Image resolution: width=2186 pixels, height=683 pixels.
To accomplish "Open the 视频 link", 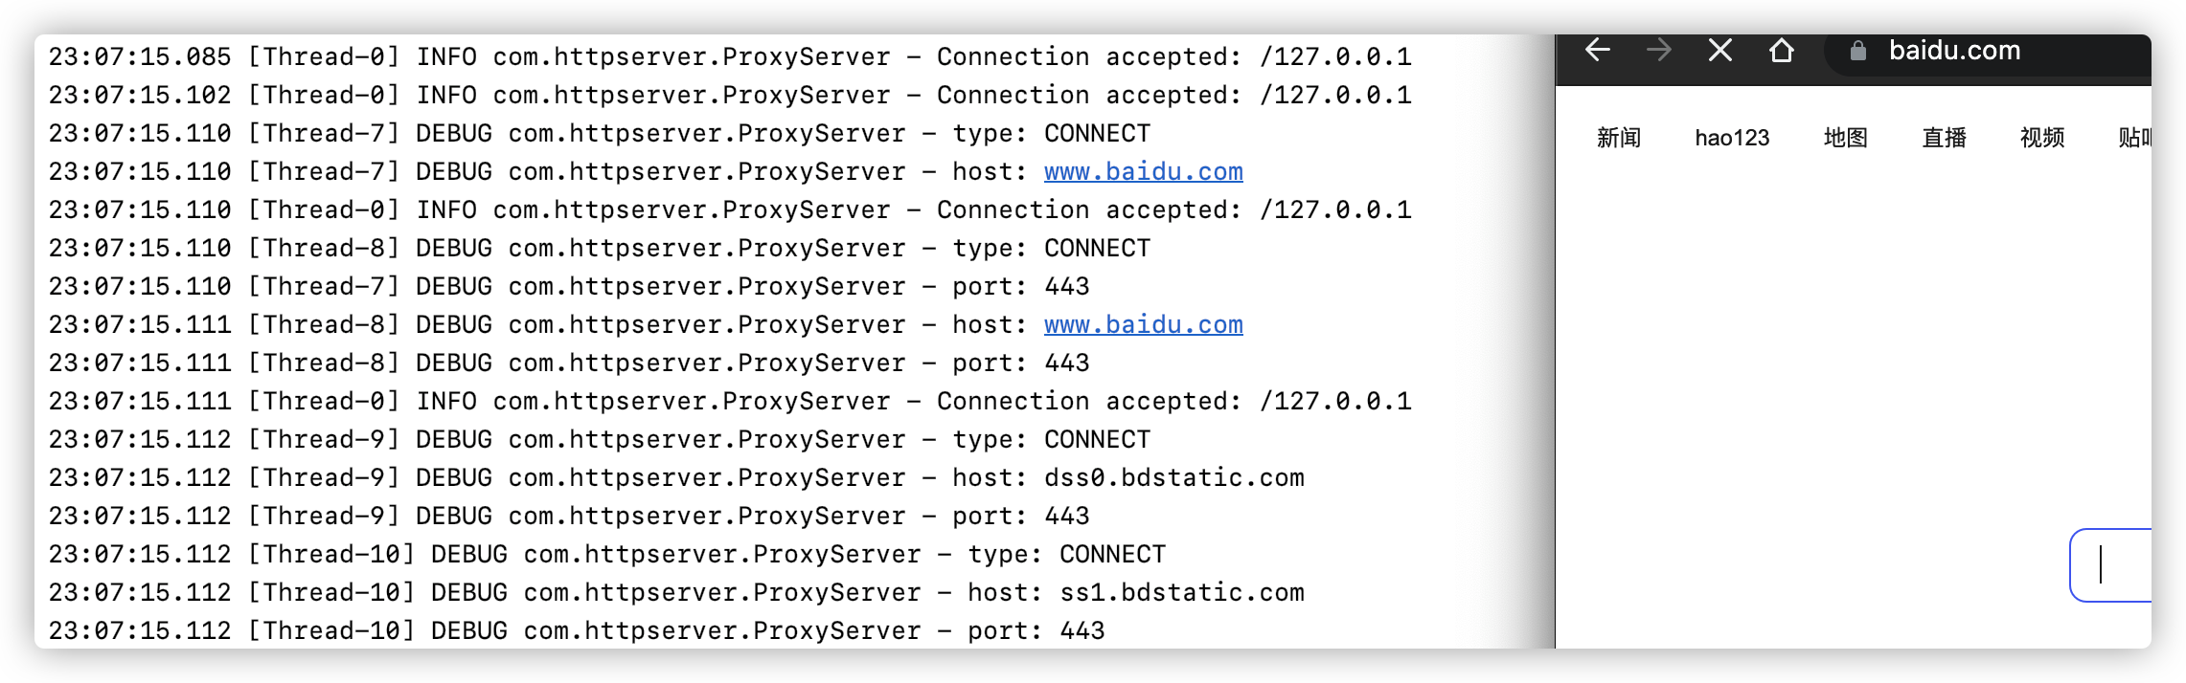I will 2042,138.
